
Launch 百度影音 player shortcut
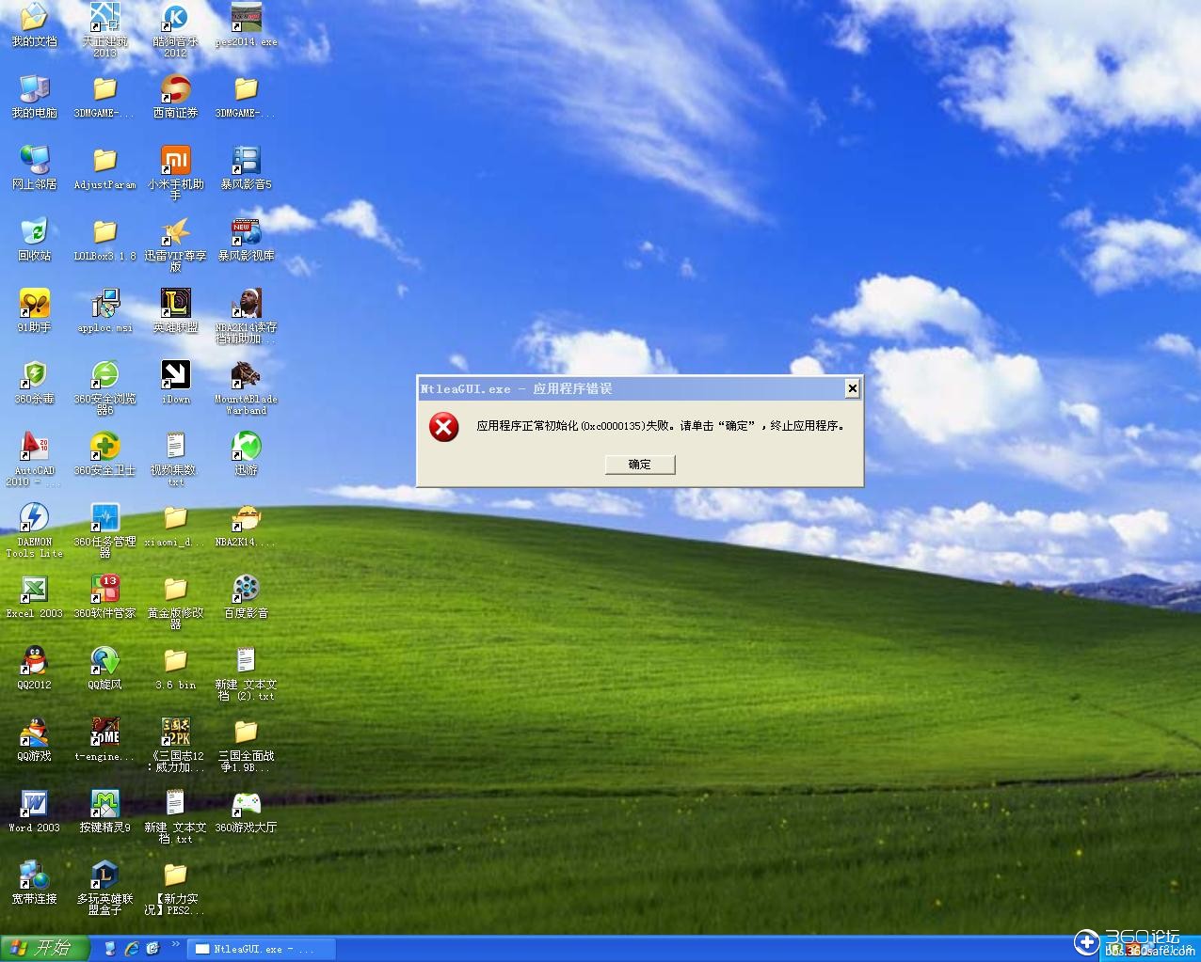[x=246, y=596]
